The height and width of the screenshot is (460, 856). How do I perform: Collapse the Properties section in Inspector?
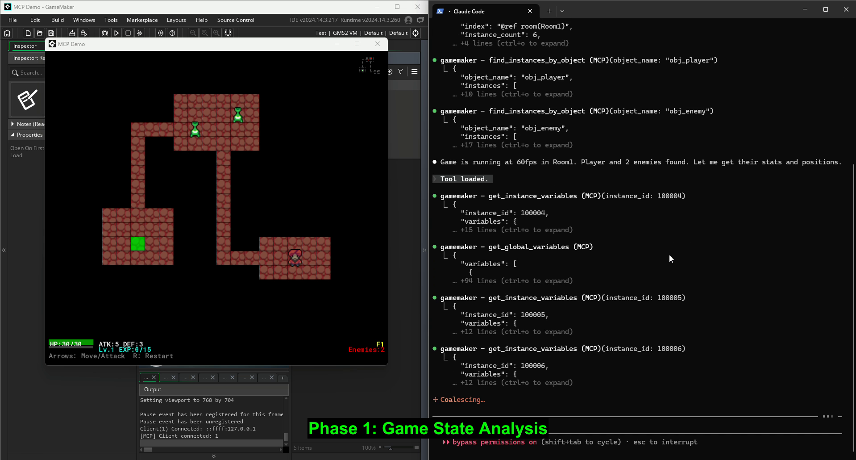click(12, 135)
